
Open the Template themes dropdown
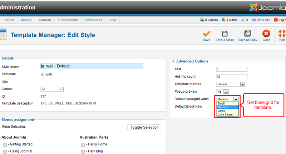[231, 84]
